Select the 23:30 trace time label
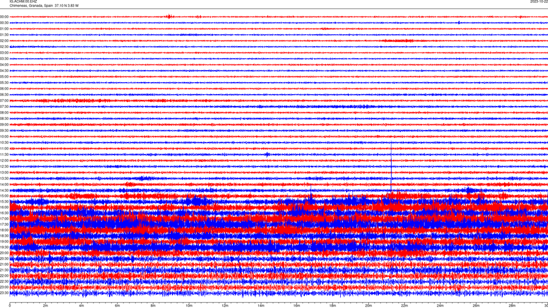Screen dimensions: 548x308 click(x=4, y=293)
